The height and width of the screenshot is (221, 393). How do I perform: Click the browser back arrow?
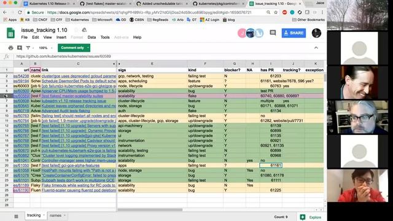5,12
